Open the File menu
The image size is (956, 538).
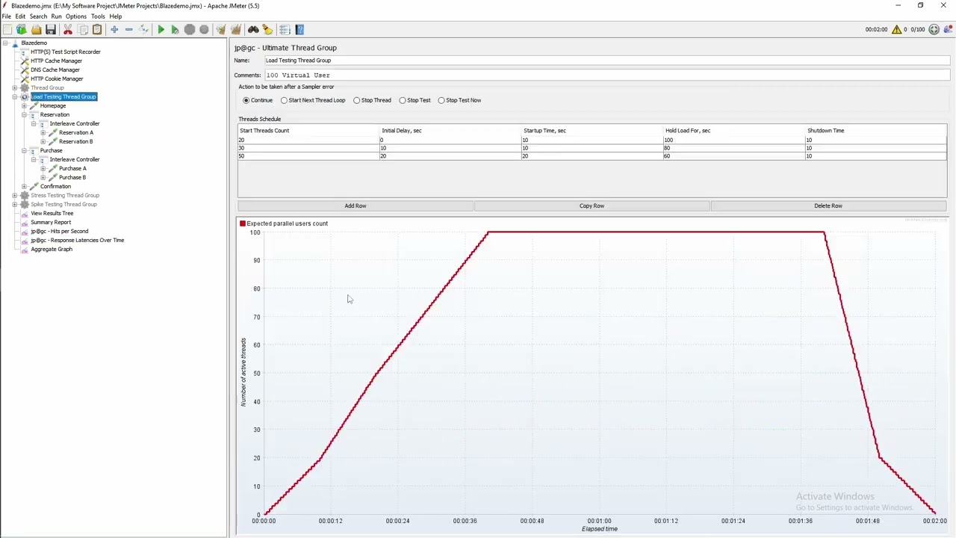tap(6, 16)
